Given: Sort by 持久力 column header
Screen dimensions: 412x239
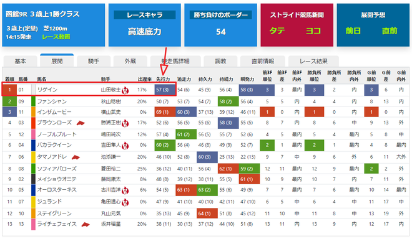Looking at the screenshot, I should [205, 79].
